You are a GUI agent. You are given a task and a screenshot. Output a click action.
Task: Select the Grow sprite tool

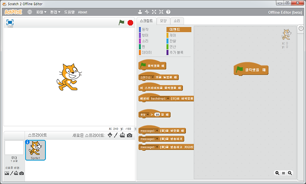(x=154, y=12)
